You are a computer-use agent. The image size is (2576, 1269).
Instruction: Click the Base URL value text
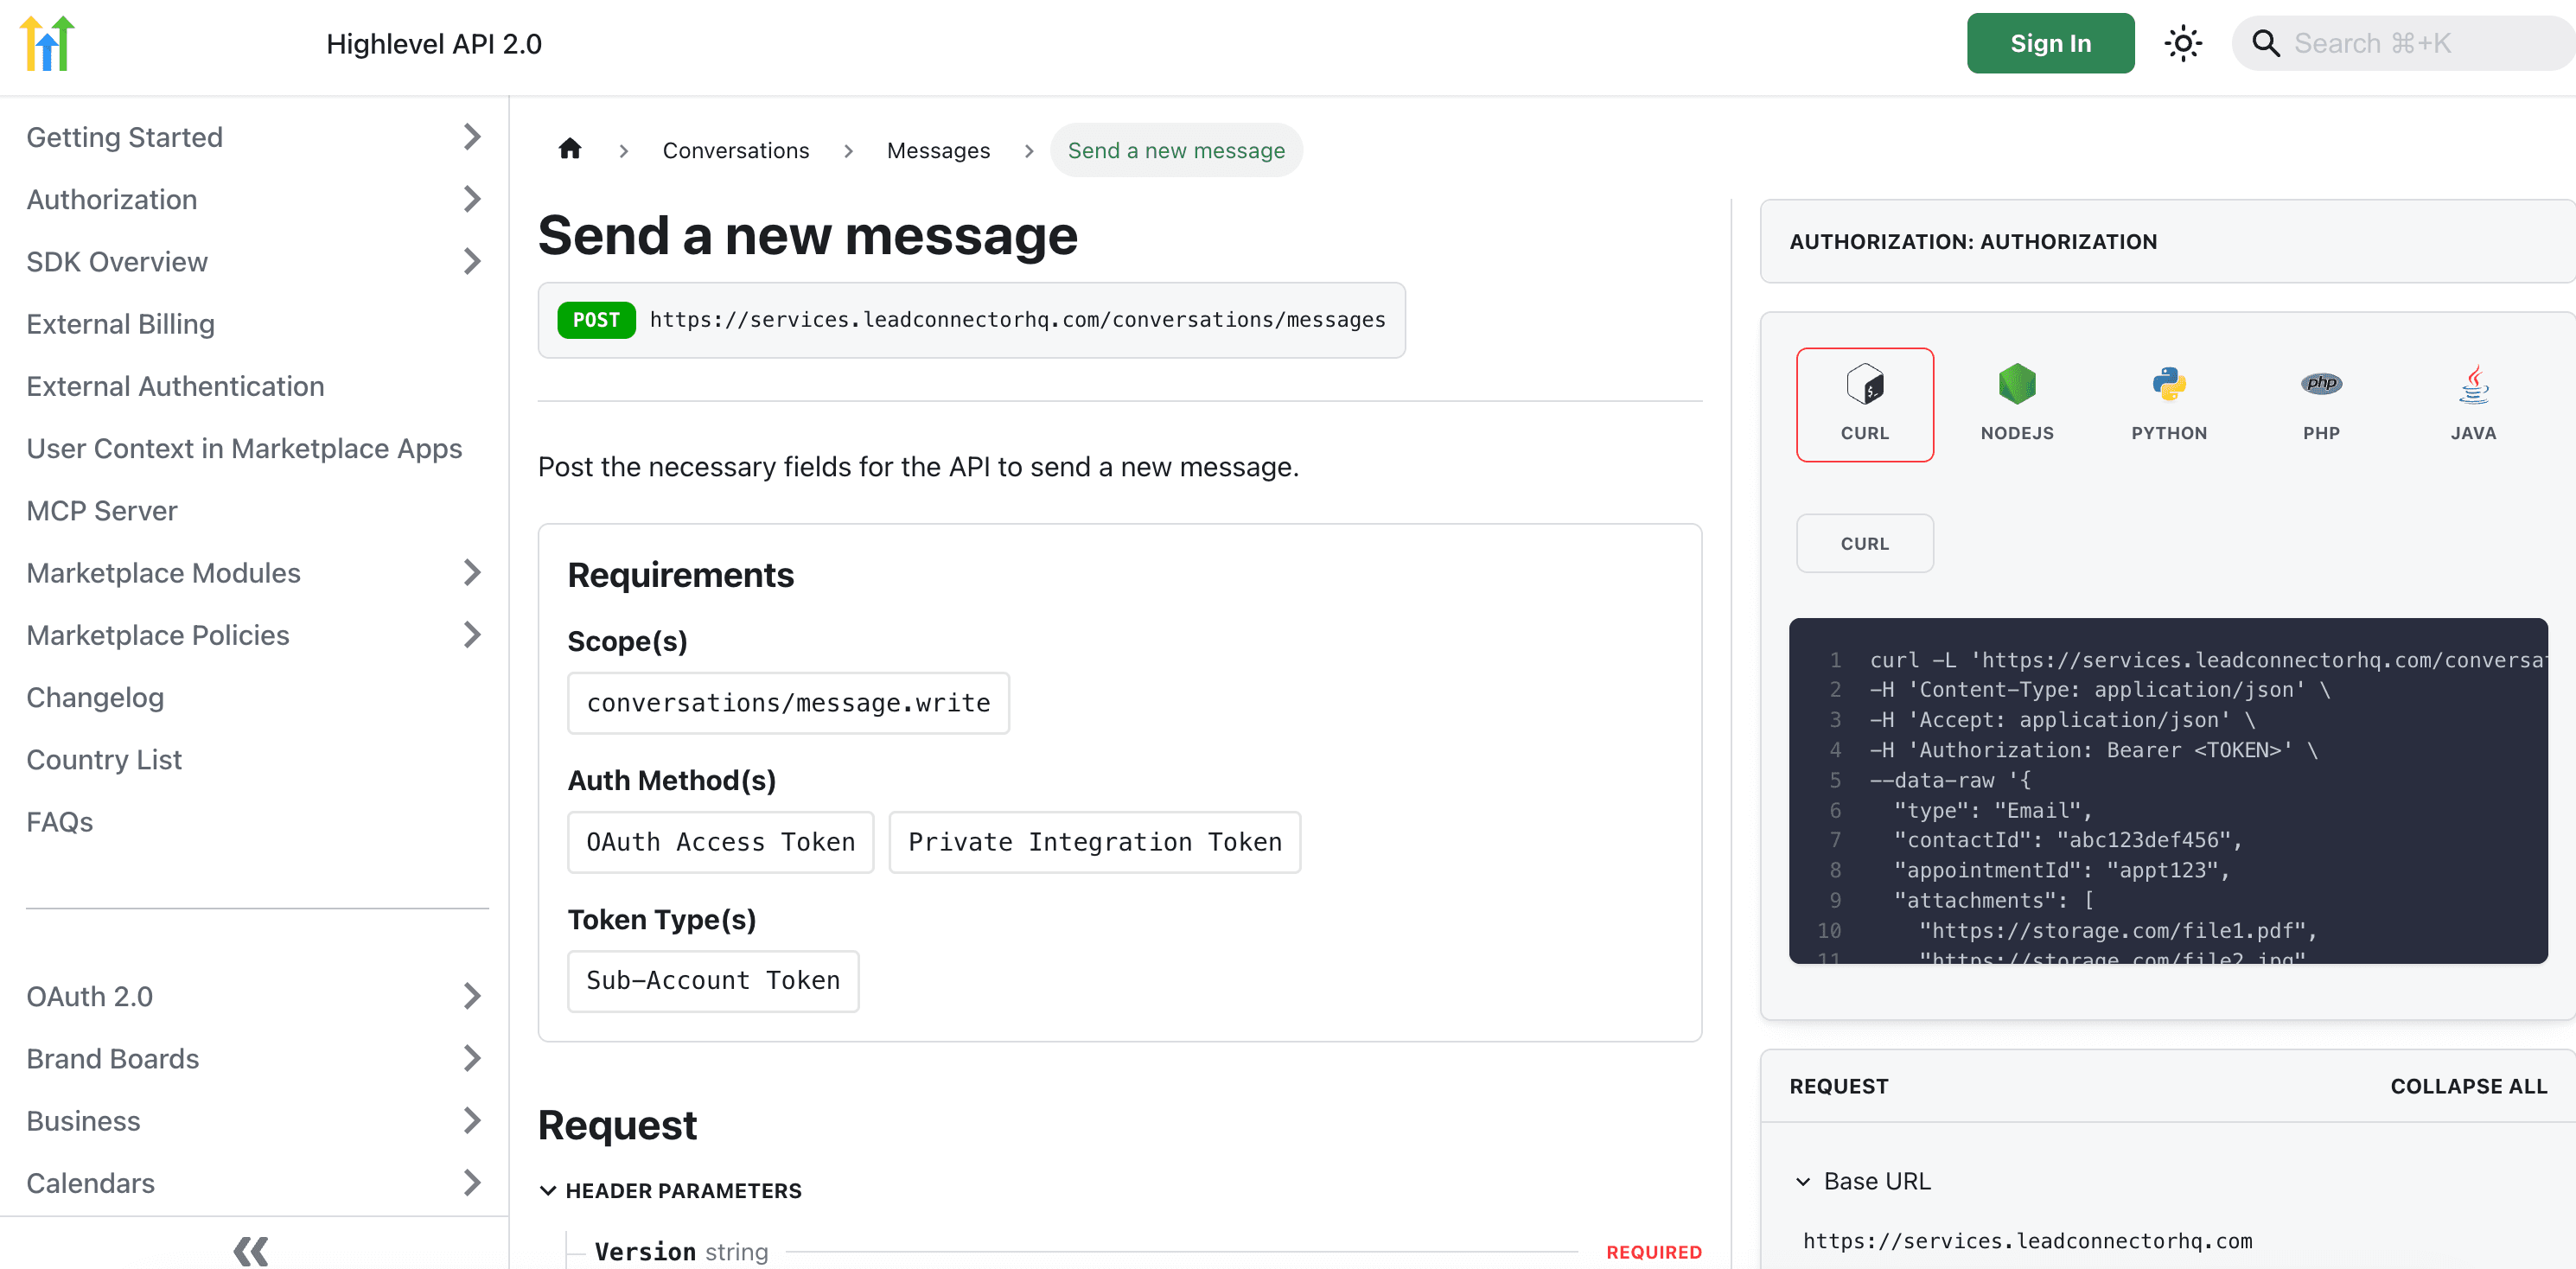(2027, 1241)
